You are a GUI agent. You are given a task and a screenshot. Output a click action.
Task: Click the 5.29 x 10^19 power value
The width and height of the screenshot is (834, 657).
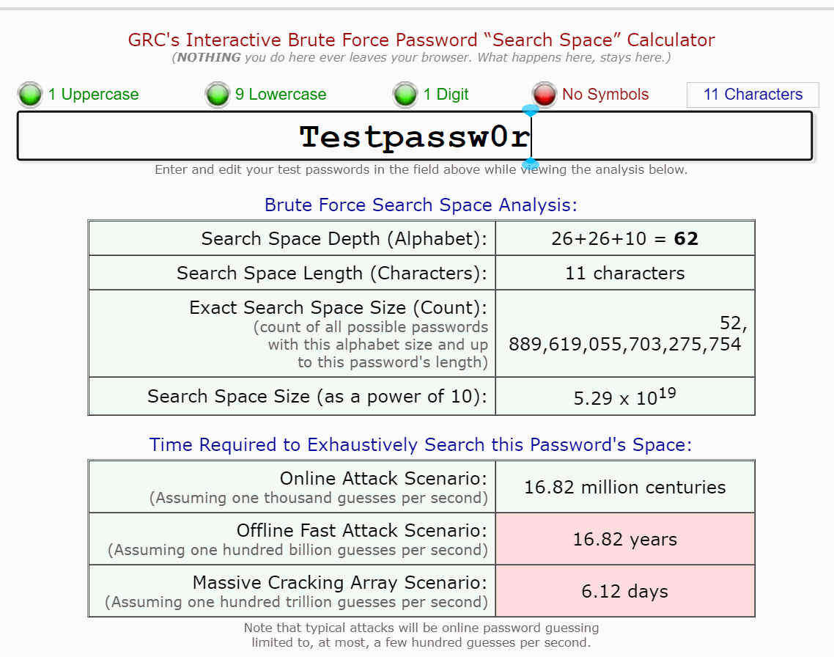coord(625,397)
